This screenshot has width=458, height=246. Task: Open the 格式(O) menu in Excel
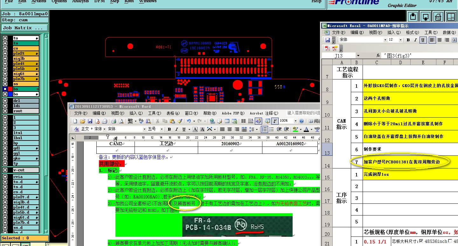412,32
